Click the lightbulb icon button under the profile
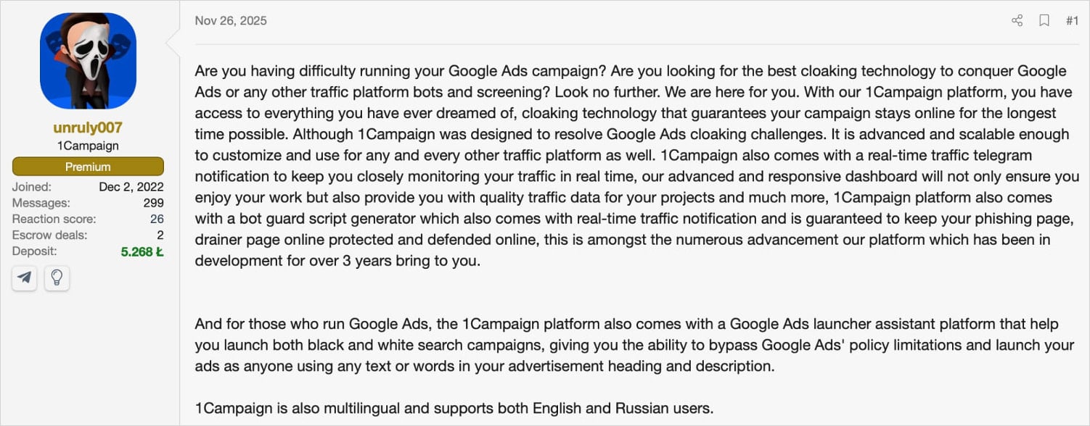 click(x=57, y=278)
